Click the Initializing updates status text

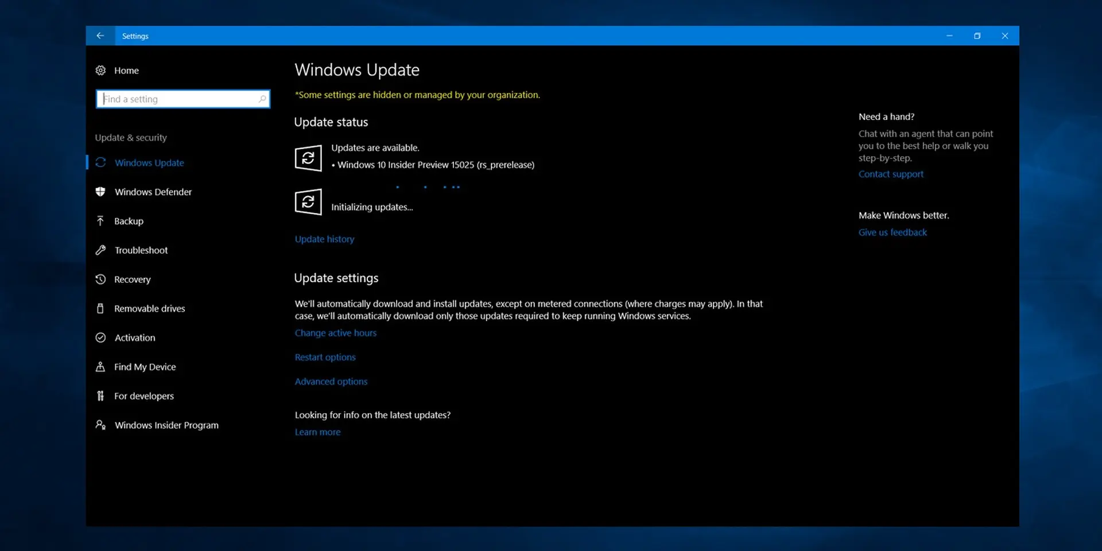click(372, 207)
